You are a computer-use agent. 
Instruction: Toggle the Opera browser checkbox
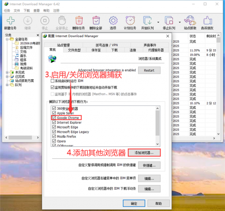point(54,141)
